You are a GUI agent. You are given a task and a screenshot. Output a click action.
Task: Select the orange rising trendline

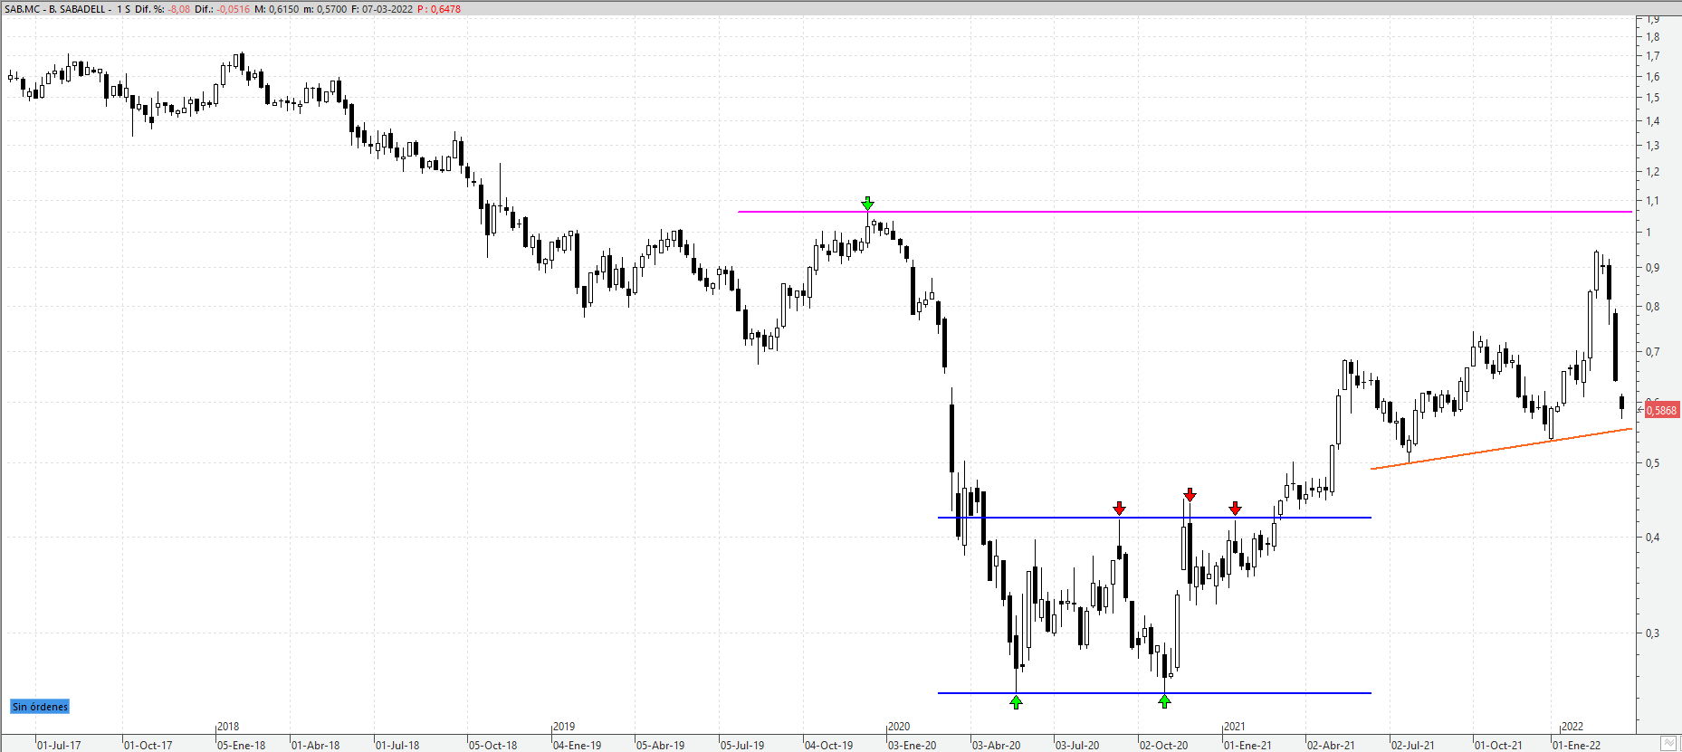1501,449
